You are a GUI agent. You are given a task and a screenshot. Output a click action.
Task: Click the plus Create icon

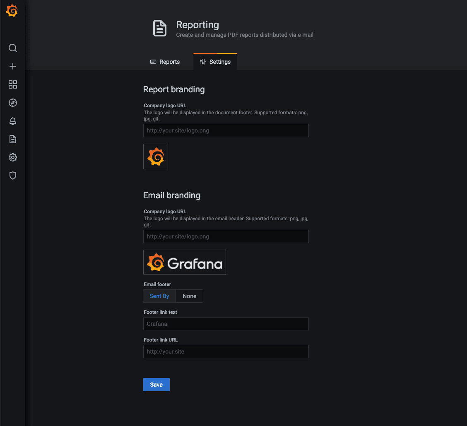point(13,66)
